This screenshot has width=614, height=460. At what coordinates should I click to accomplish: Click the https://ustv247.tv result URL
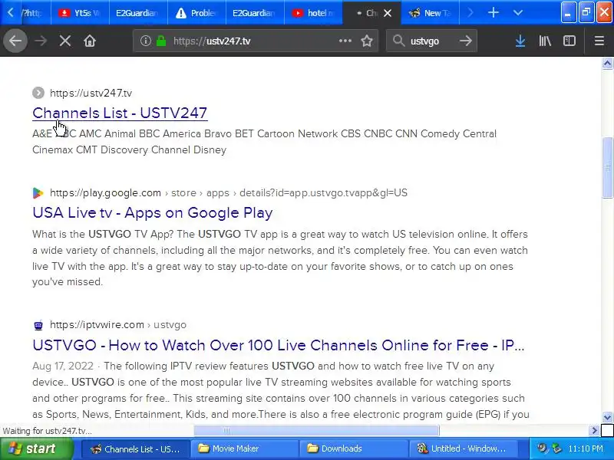91,93
